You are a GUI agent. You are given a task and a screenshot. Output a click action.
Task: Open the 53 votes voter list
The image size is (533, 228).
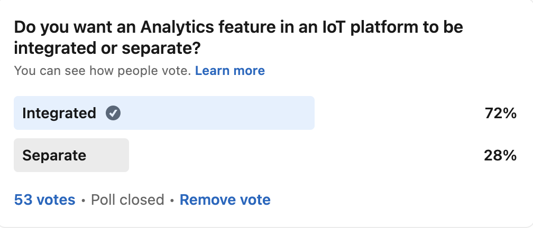point(44,200)
